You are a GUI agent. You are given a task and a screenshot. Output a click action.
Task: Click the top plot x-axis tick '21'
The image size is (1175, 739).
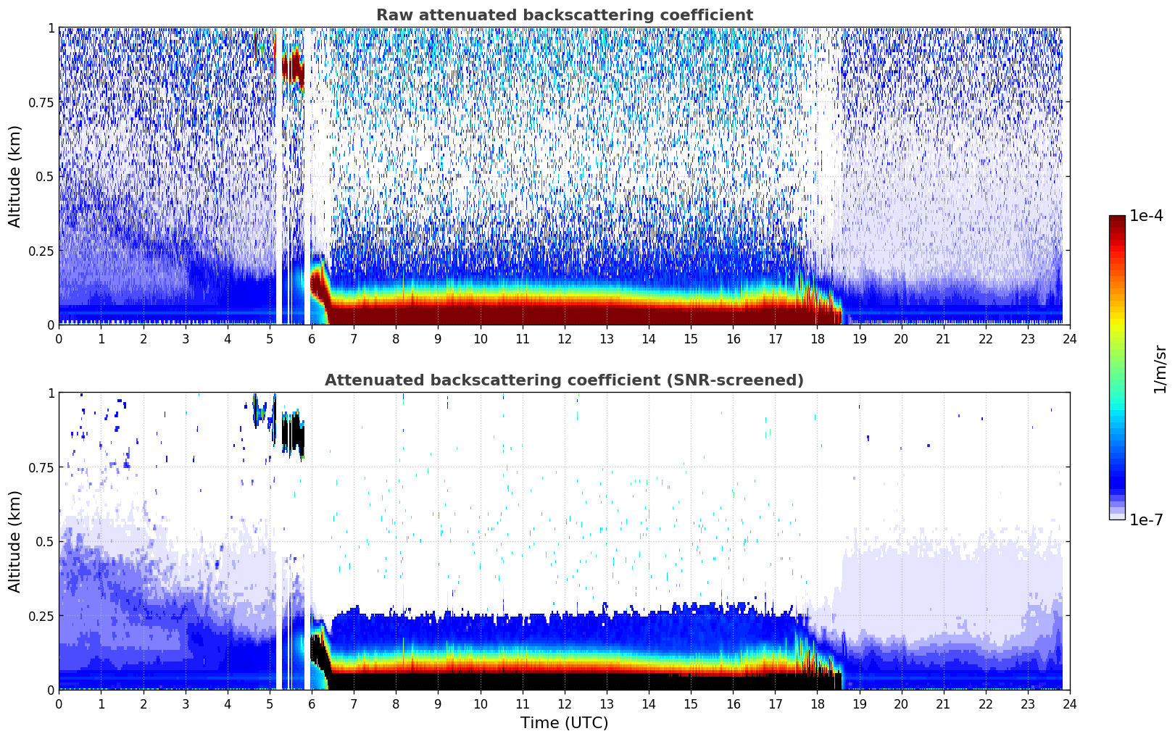[x=943, y=338]
